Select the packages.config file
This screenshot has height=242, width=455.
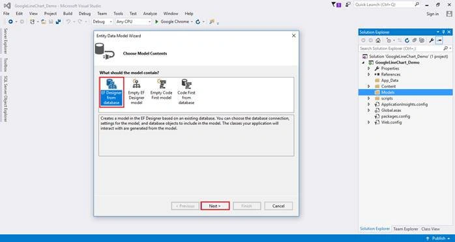pos(396,116)
